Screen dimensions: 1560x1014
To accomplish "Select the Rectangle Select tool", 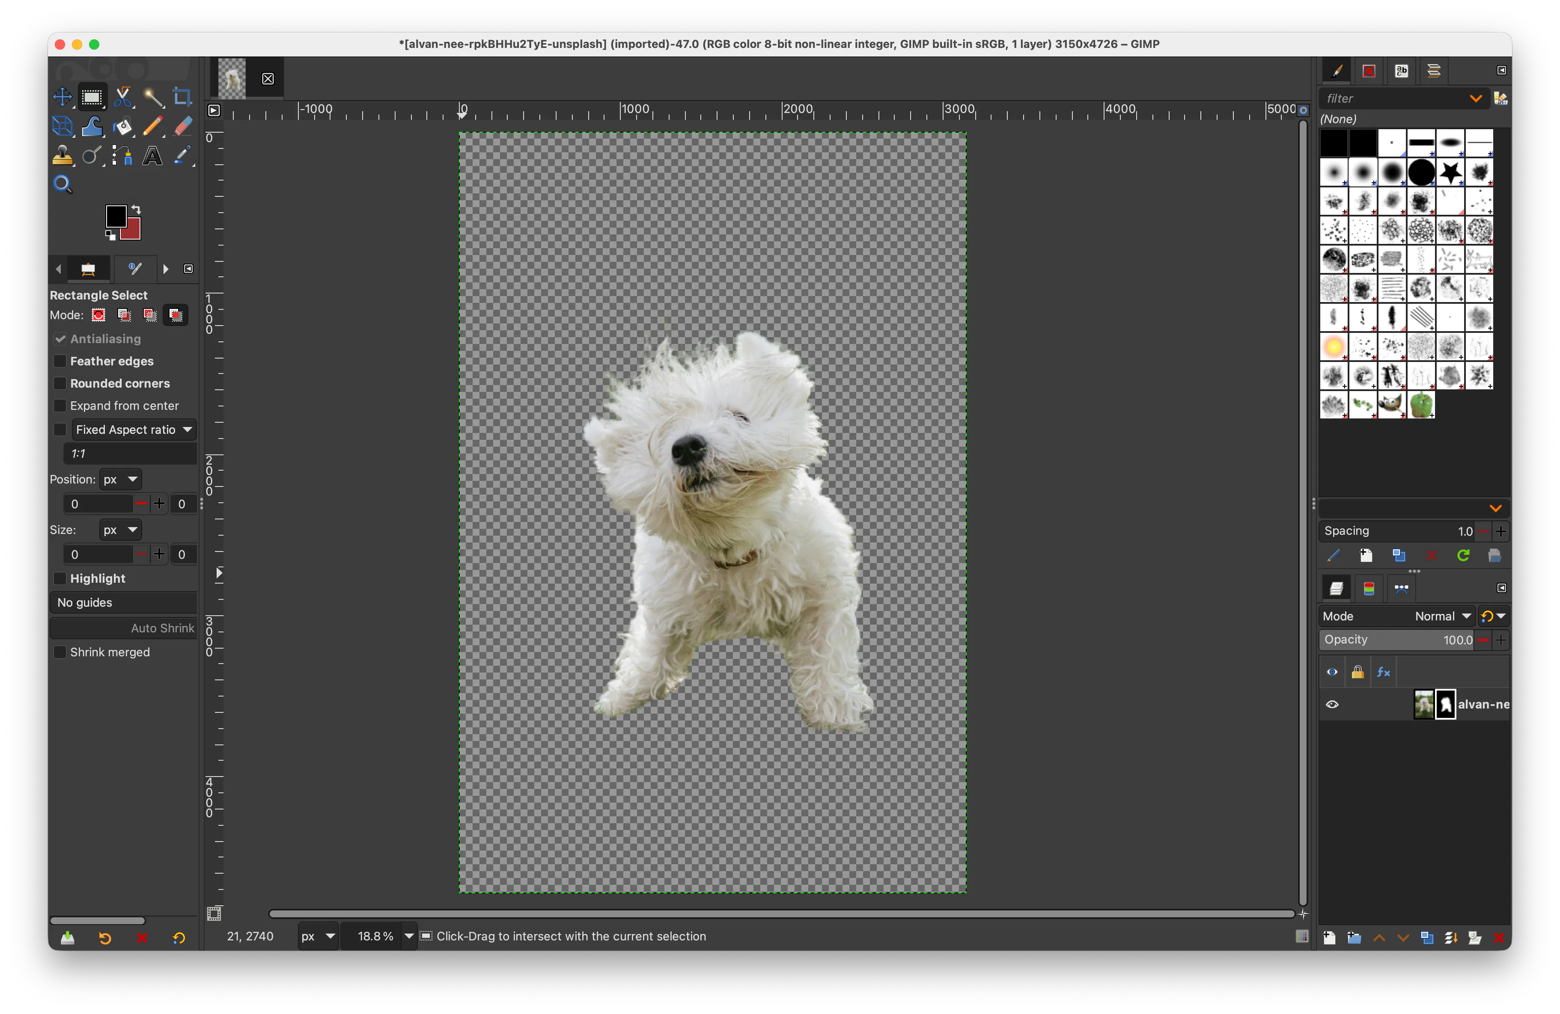I will coord(92,97).
